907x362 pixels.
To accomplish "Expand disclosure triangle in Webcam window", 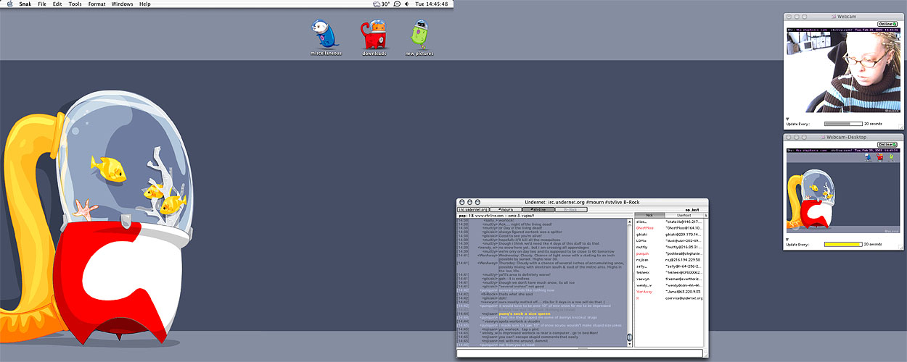I will (788, 119).
